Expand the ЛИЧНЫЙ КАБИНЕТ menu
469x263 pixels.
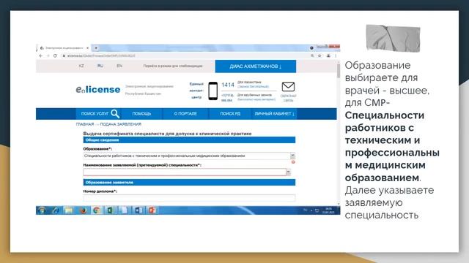[x=274, y=114]
